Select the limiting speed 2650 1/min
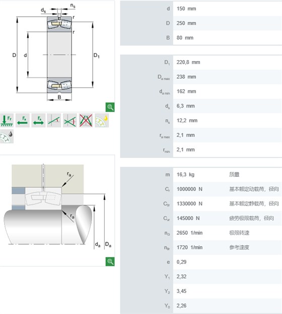 (189, 233)
